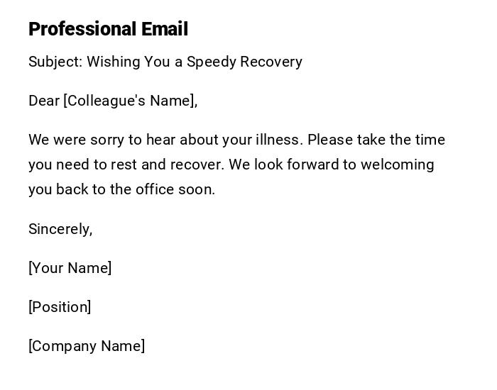497x390 pixels.
Task: Click the word "Dear" in the greeting
Action: (44, 101)
